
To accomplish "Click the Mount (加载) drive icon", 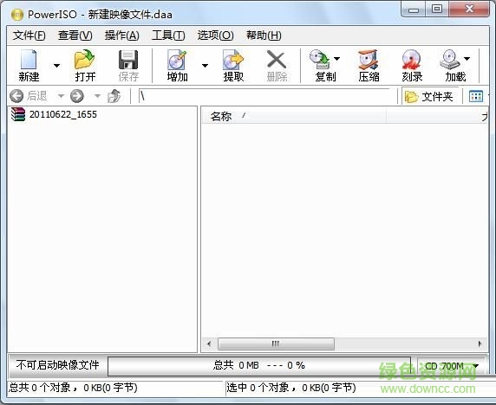I will point(450,60).
